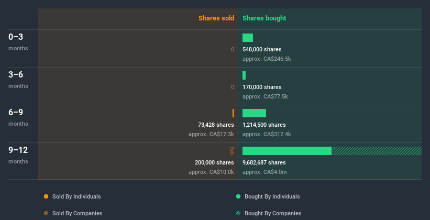Click the 6–9 months row label

pos(18,117)
